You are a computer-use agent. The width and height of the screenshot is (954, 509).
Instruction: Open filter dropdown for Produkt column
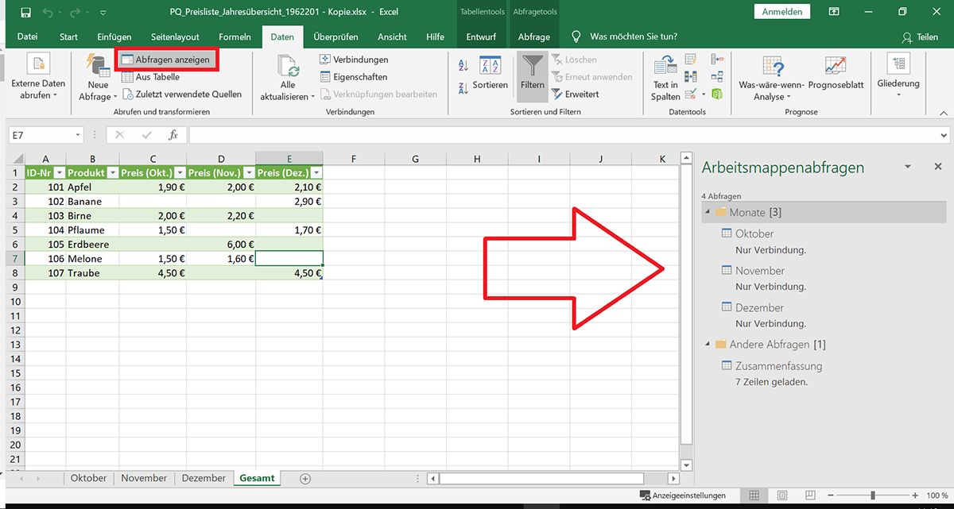click(x=112, y=172)
